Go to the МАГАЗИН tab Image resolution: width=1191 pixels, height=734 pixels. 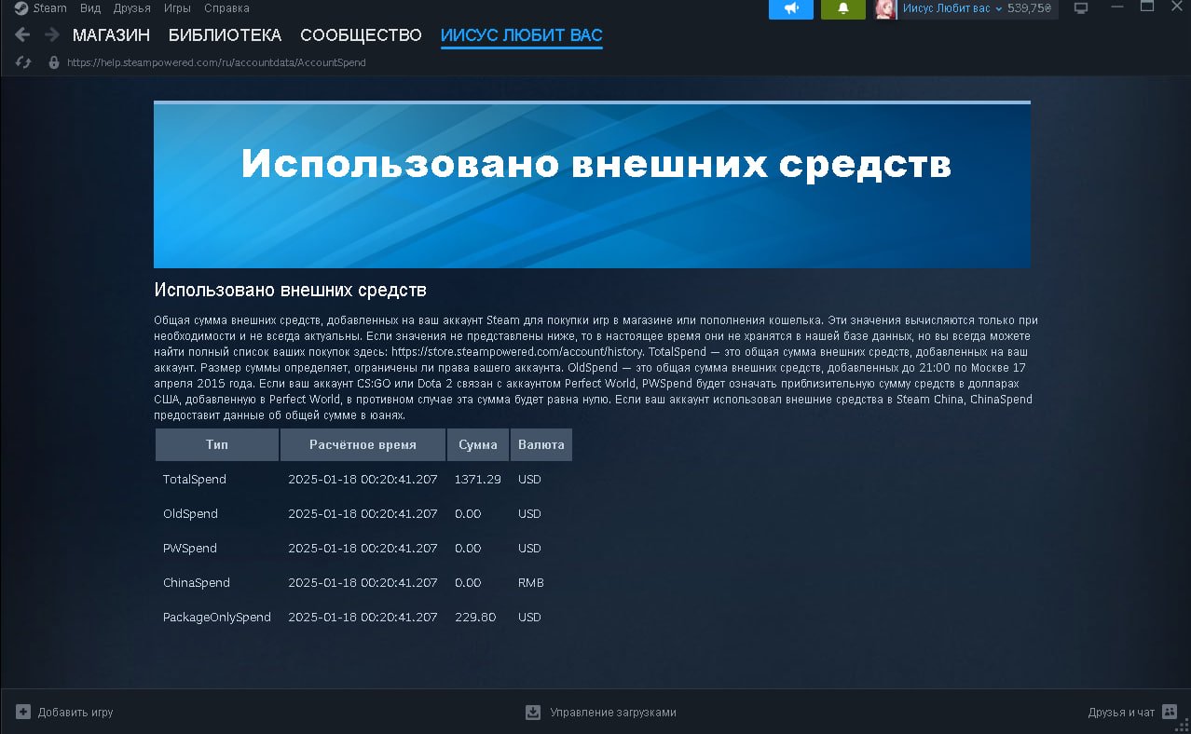pos(111,35)
